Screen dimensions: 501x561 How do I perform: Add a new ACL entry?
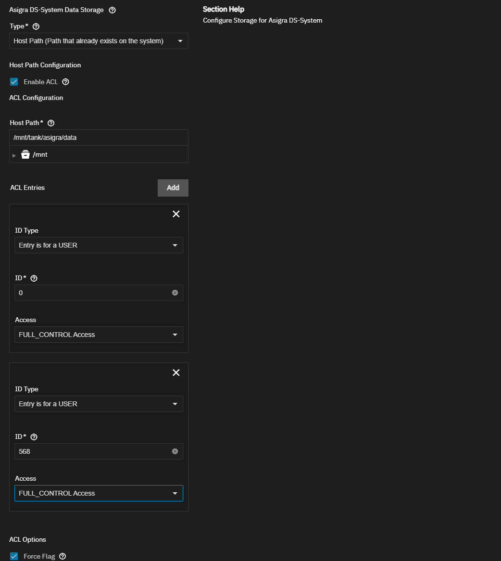coord(173,188)
